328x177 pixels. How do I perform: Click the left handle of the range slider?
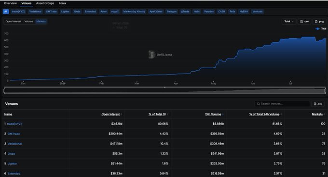pyautogui.click(x=4, y=90)
